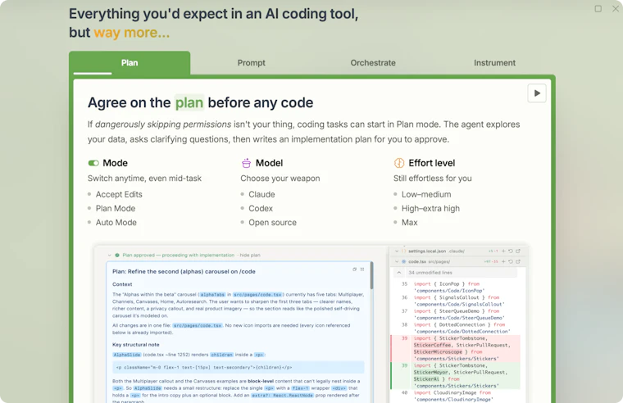
Task: Click the Model heading text
Action: (270, 163)
